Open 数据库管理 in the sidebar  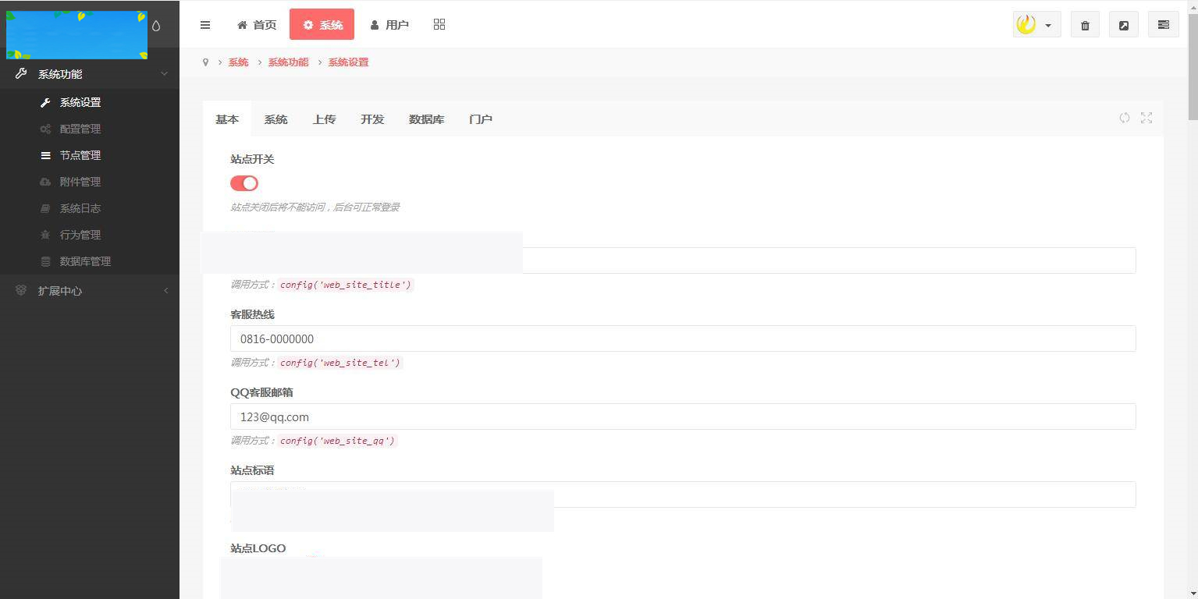86,261
